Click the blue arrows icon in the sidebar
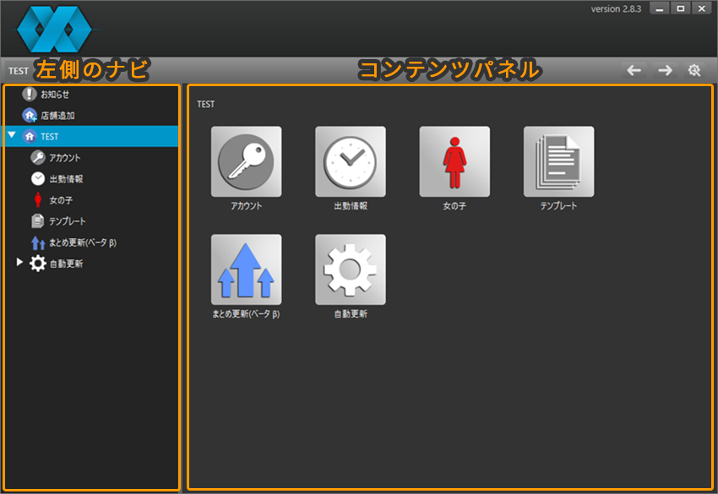Image resolution: width=718 pixels, height=494 pixels. coord(38,242)
